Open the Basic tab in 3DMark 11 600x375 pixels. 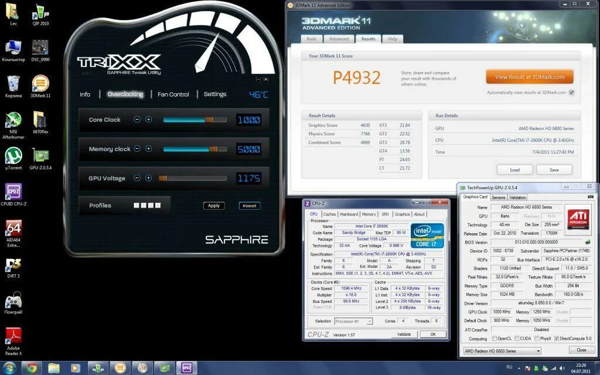[312, 39]
